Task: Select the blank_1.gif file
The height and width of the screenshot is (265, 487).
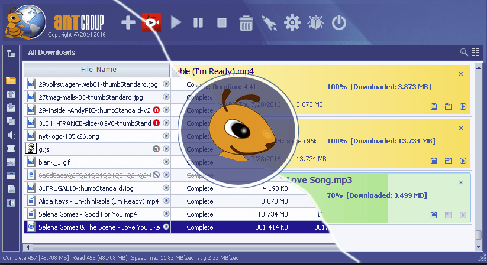Action: [x=54, y=162]
